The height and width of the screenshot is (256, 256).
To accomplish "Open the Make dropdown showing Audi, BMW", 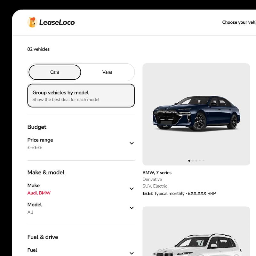I will pyautogui.click(x=81, y=189).
